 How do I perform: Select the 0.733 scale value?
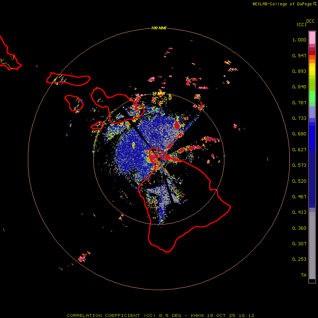[x=299, y=118]
